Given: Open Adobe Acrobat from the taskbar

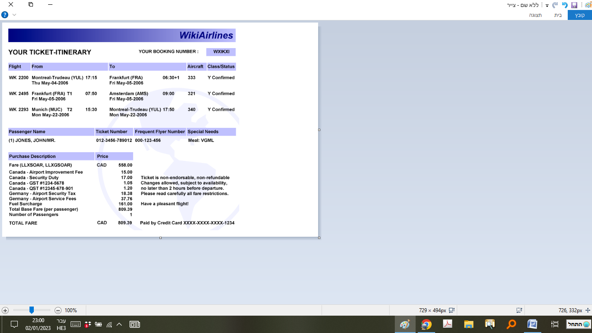Looking at the screenshot, I should pos(447,324).
